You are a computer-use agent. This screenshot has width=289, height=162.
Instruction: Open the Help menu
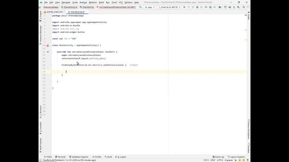[x=136, y=2]
